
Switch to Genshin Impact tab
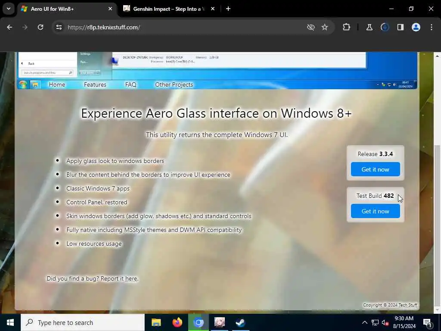pyautogui.click(x=169, y=9)
